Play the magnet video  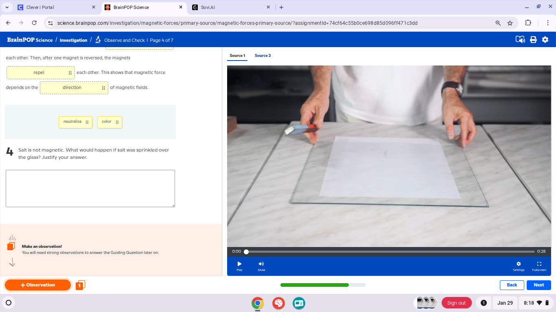click(239, 266)
